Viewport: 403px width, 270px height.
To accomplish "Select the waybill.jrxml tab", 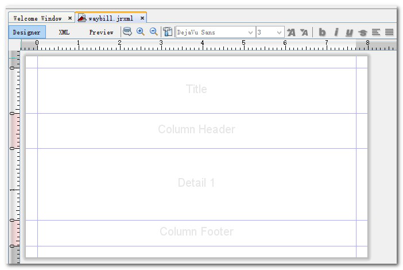I will 110,18.
